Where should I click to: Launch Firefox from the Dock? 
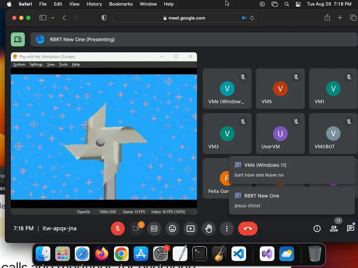[102, 254]
